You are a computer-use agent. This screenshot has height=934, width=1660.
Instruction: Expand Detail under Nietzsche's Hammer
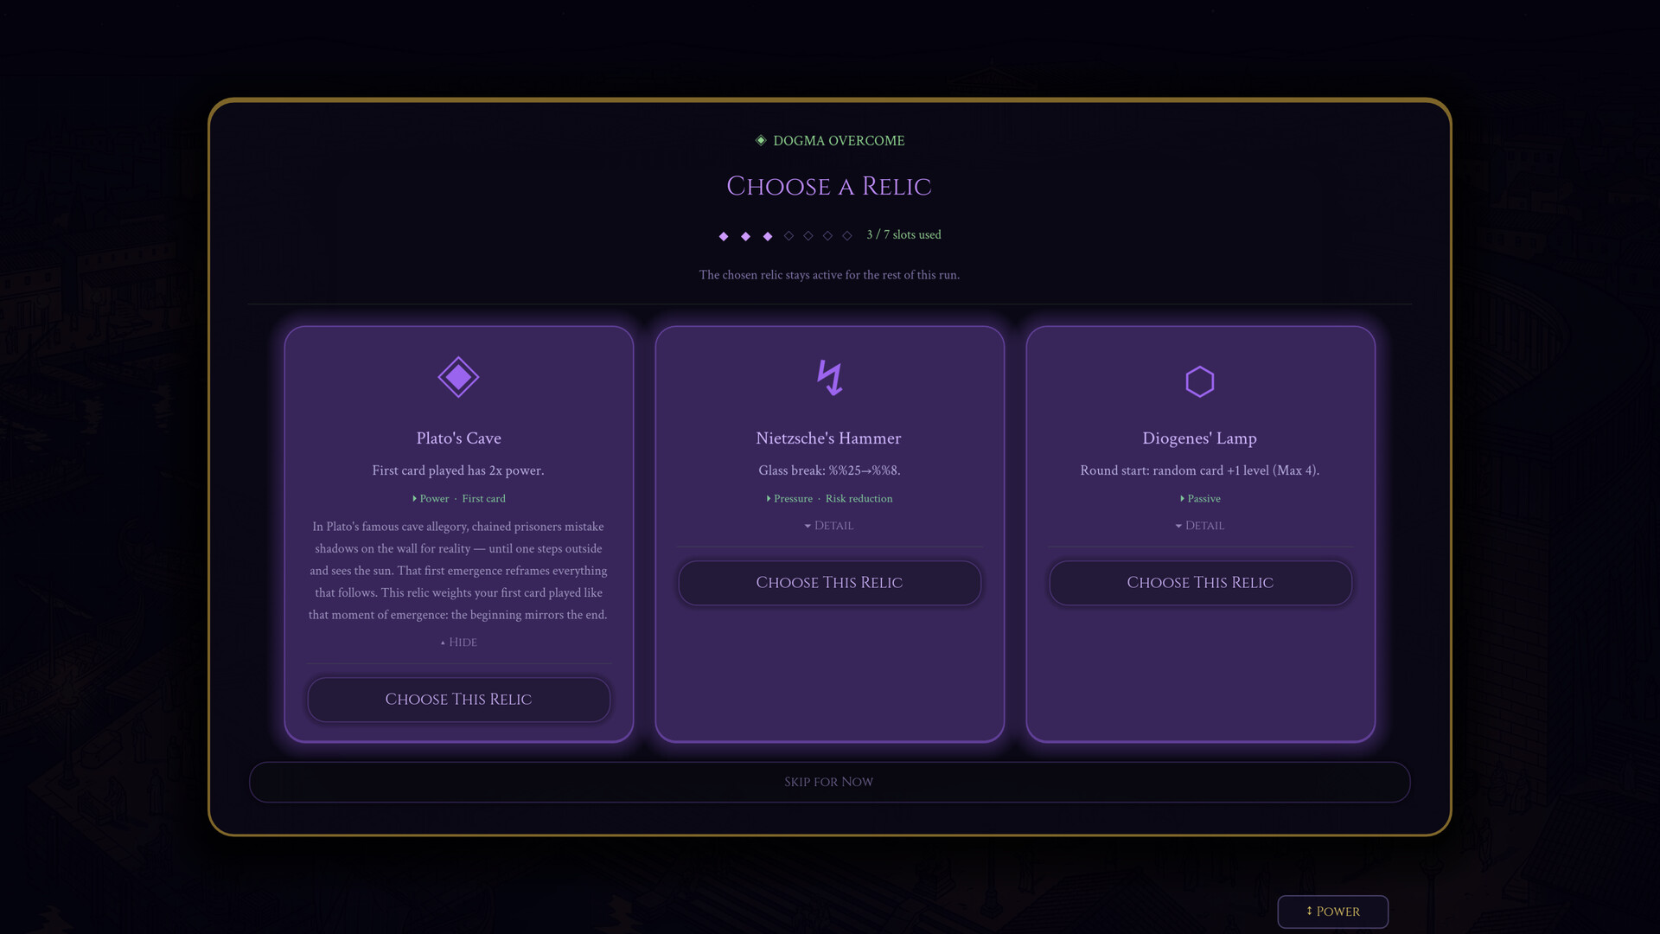pyautogui.click(x=828, y=525)
